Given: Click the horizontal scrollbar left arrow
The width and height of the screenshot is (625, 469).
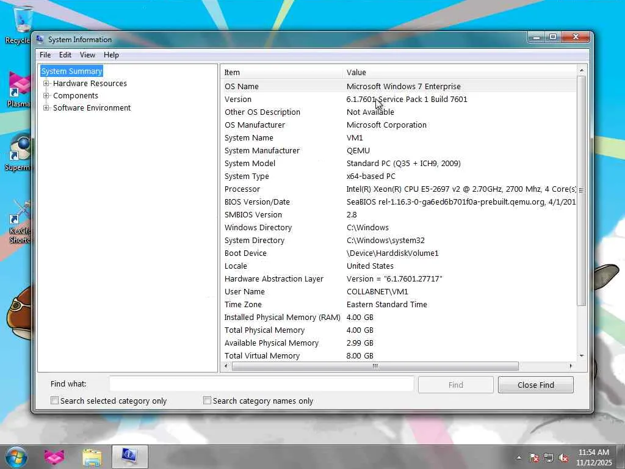Looking at the screenshot, I should [x=226, y=366].
